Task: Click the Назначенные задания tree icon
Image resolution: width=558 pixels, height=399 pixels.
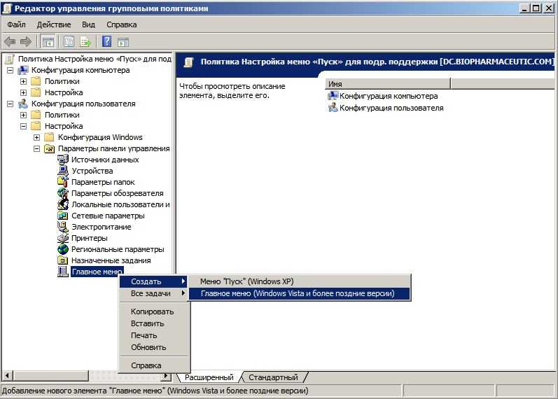Action: point(63,260)
